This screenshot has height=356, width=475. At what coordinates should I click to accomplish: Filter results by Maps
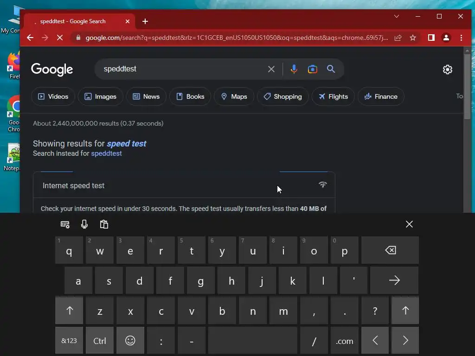coord(234,96)
